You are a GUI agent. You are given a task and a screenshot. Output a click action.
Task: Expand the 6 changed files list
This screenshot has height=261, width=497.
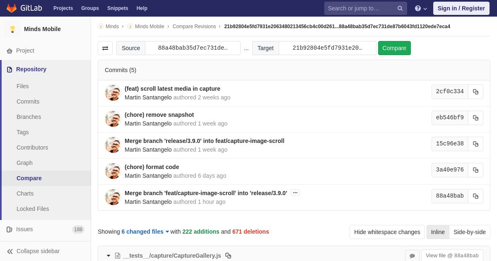[x=145, y=232]
